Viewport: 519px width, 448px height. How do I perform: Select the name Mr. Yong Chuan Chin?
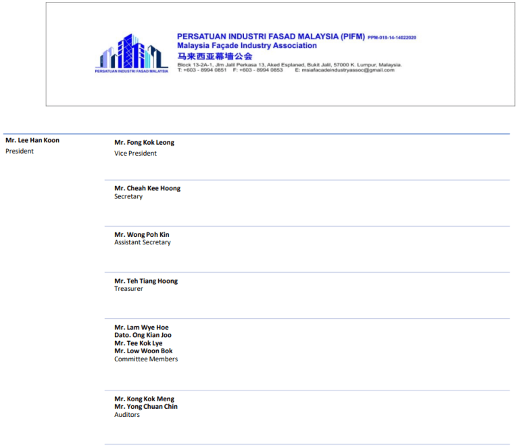tap(146, 407)
